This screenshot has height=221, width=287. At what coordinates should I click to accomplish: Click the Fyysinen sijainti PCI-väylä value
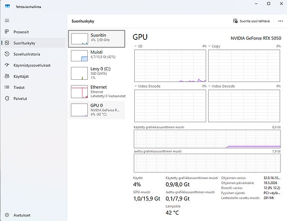point(272,193)
